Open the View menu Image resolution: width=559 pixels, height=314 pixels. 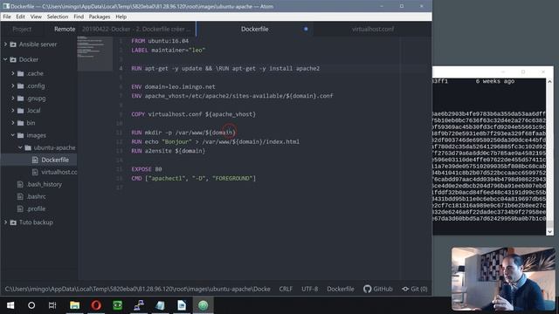(x=36, y=17)
